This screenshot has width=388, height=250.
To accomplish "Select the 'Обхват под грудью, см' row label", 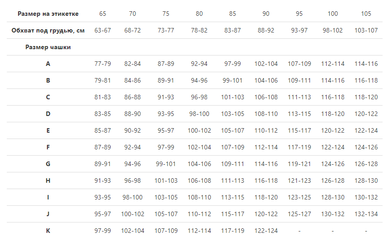I will coord(48,30).
